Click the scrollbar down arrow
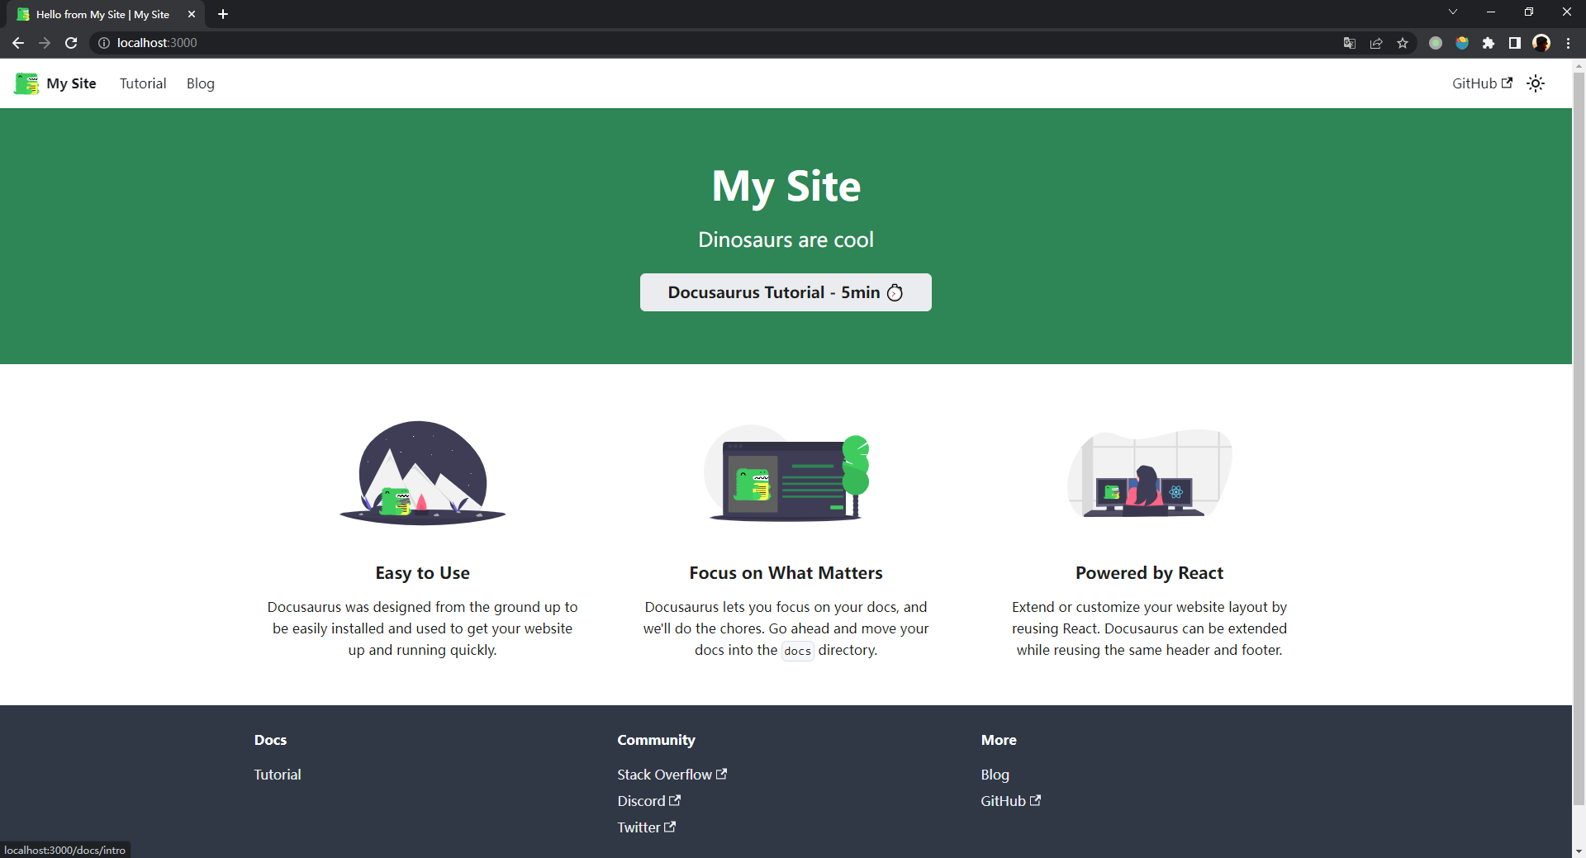Screen dimensions: 1586x858 coord(1579,851)
